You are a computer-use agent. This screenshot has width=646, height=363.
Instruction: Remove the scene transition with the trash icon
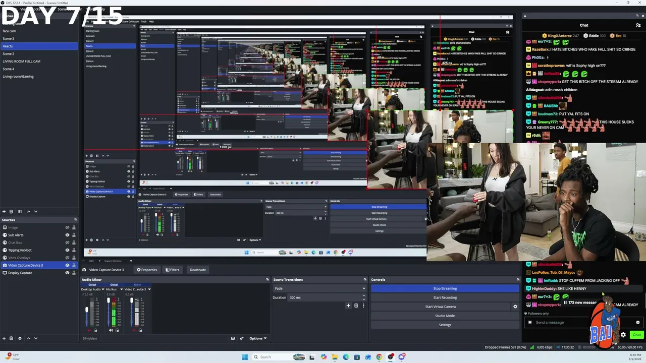click(356, 306)
